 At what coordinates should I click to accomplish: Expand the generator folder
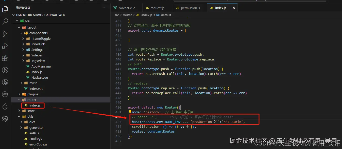(x=21, y=127)
